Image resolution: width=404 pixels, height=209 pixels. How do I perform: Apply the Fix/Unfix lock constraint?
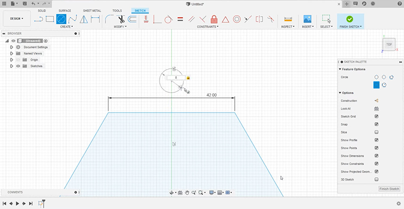coord(214,19)
